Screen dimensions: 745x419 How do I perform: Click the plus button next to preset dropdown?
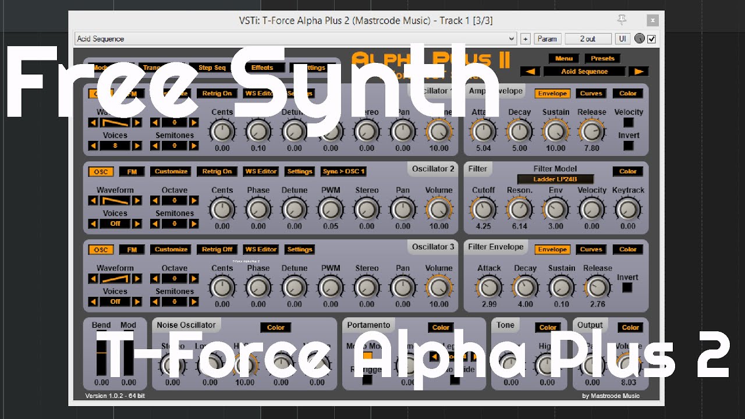click(526, 38)
